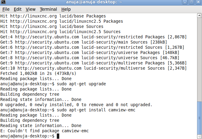Open the Edit menu
The image size is (202, 139).
click(x=17, y=9)
